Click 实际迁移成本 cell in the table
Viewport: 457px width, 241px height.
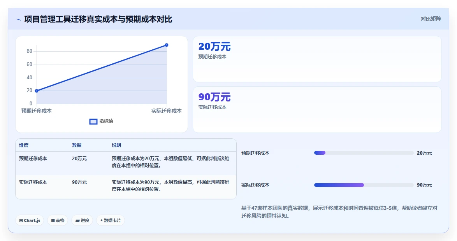pyautogui.click(x=33, y=182)
